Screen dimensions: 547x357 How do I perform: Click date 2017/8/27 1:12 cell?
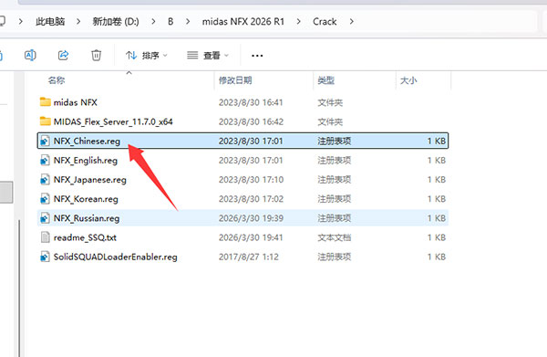(248, 257)
